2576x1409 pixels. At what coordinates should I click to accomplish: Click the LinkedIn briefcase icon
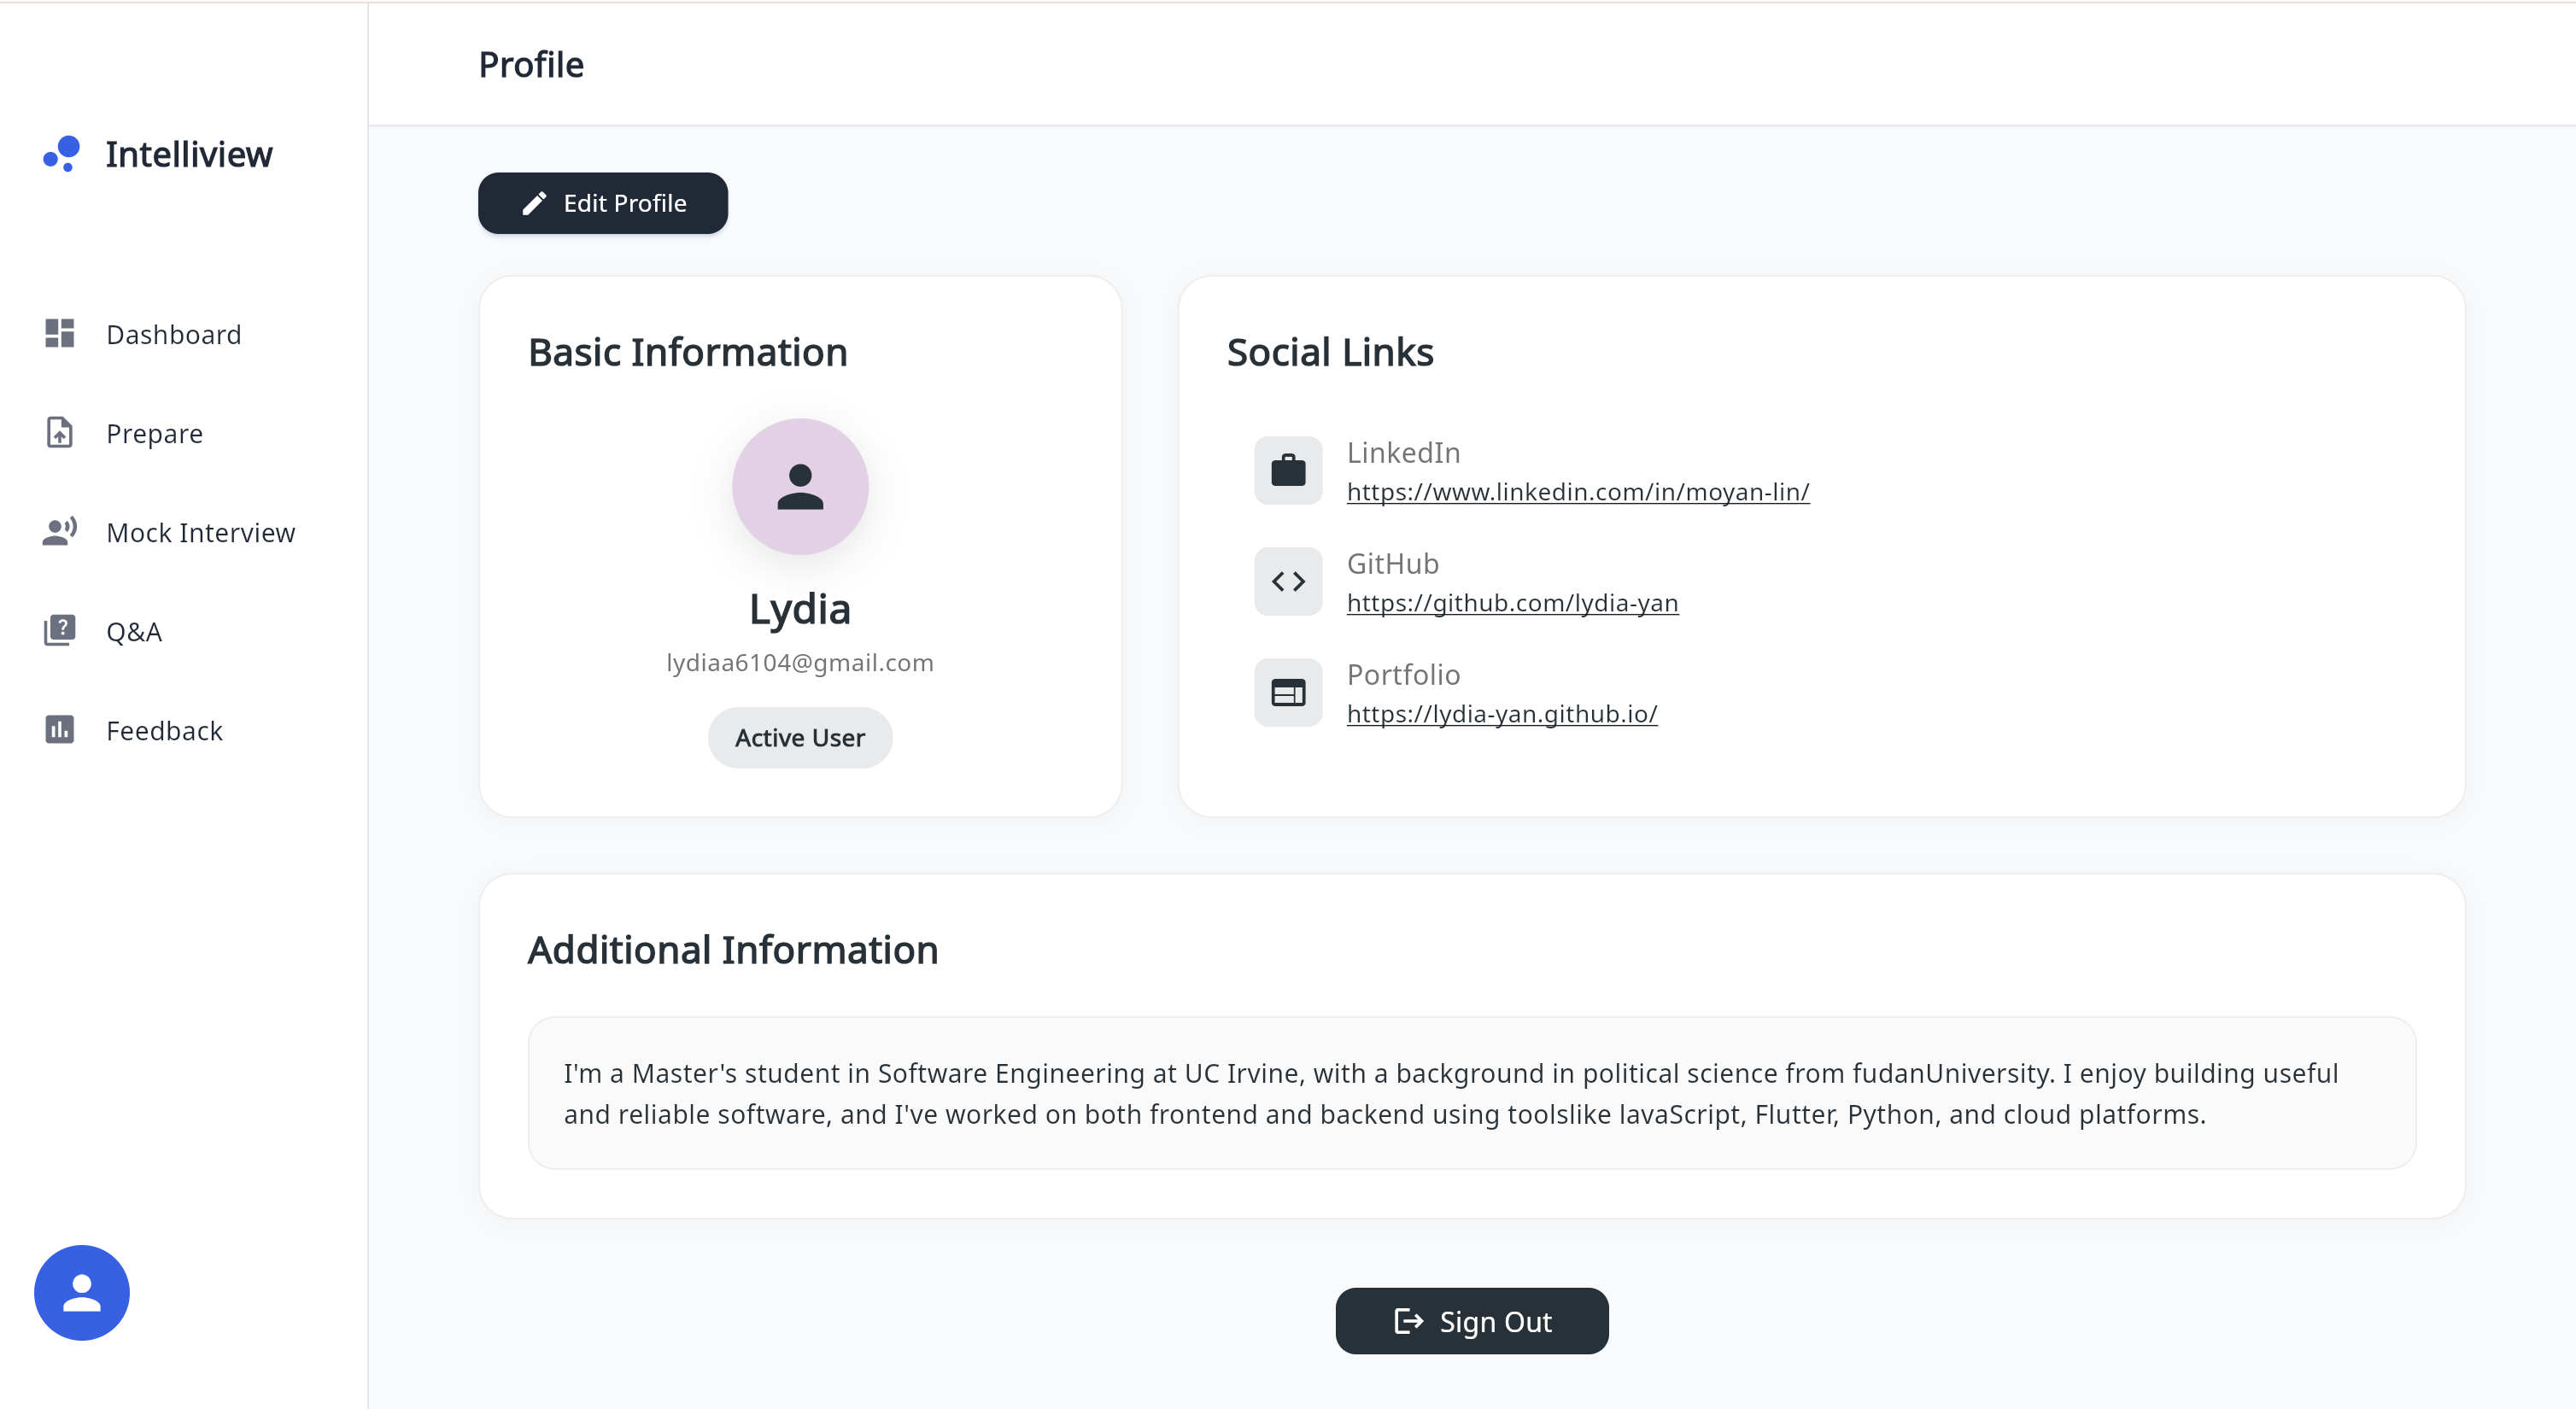pos(1288,470)
